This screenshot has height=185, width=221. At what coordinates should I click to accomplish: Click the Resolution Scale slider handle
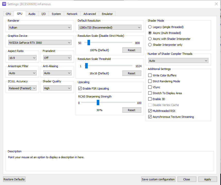[89, 43]
